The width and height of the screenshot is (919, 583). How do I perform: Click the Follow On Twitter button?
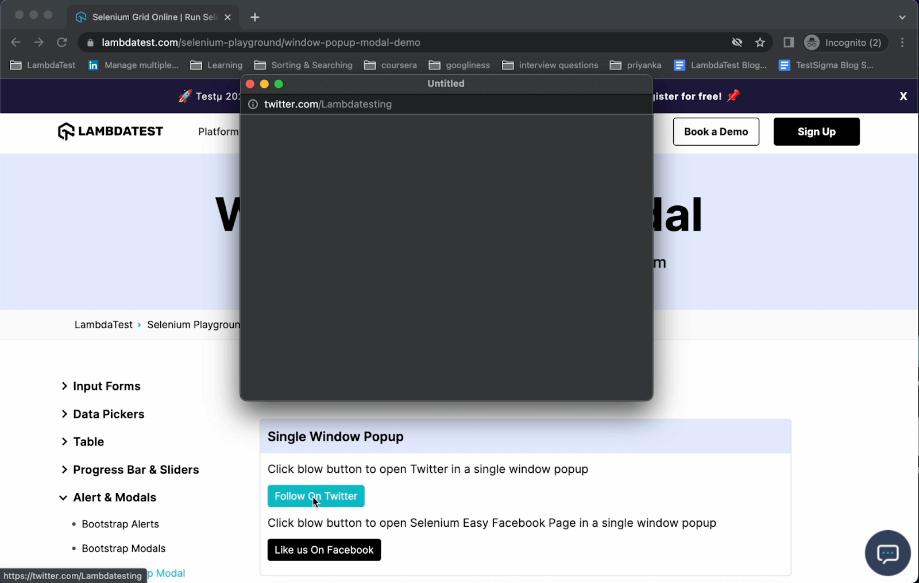[x=316, y=496]
